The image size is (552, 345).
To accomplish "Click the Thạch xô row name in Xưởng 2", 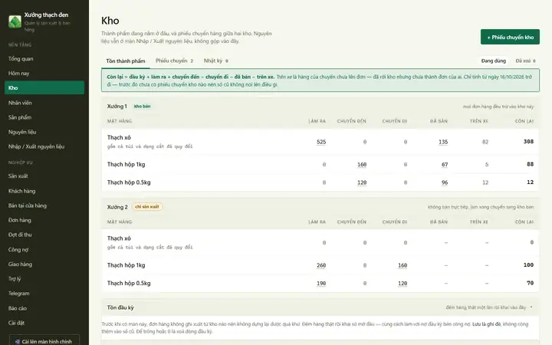I will coord(119,238).
